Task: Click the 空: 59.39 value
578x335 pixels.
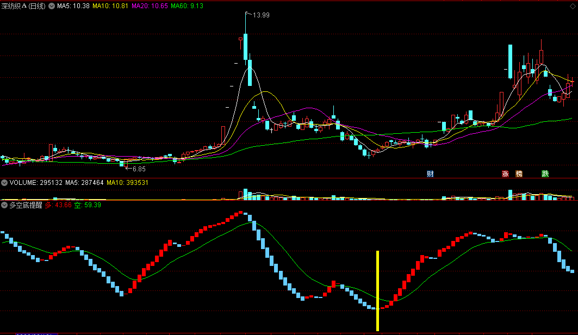Action: [x=88, y=205]
